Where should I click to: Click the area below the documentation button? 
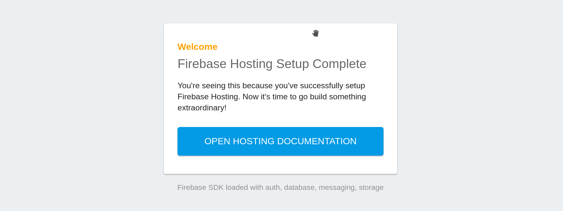(280, 164)
